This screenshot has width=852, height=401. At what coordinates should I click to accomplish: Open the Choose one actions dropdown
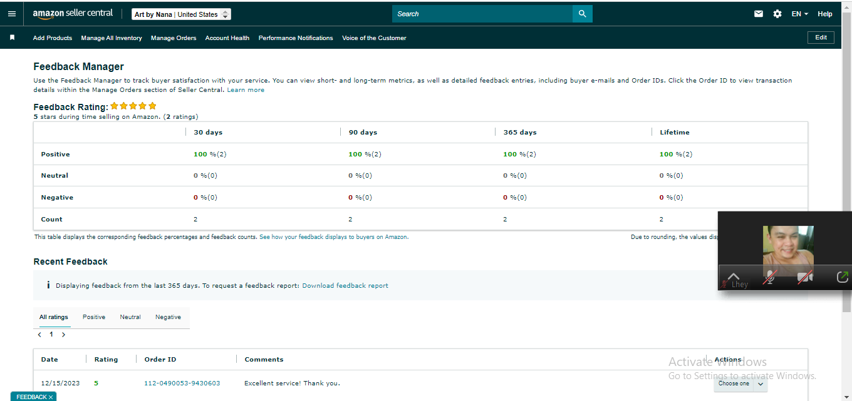(x=740, y=383)
